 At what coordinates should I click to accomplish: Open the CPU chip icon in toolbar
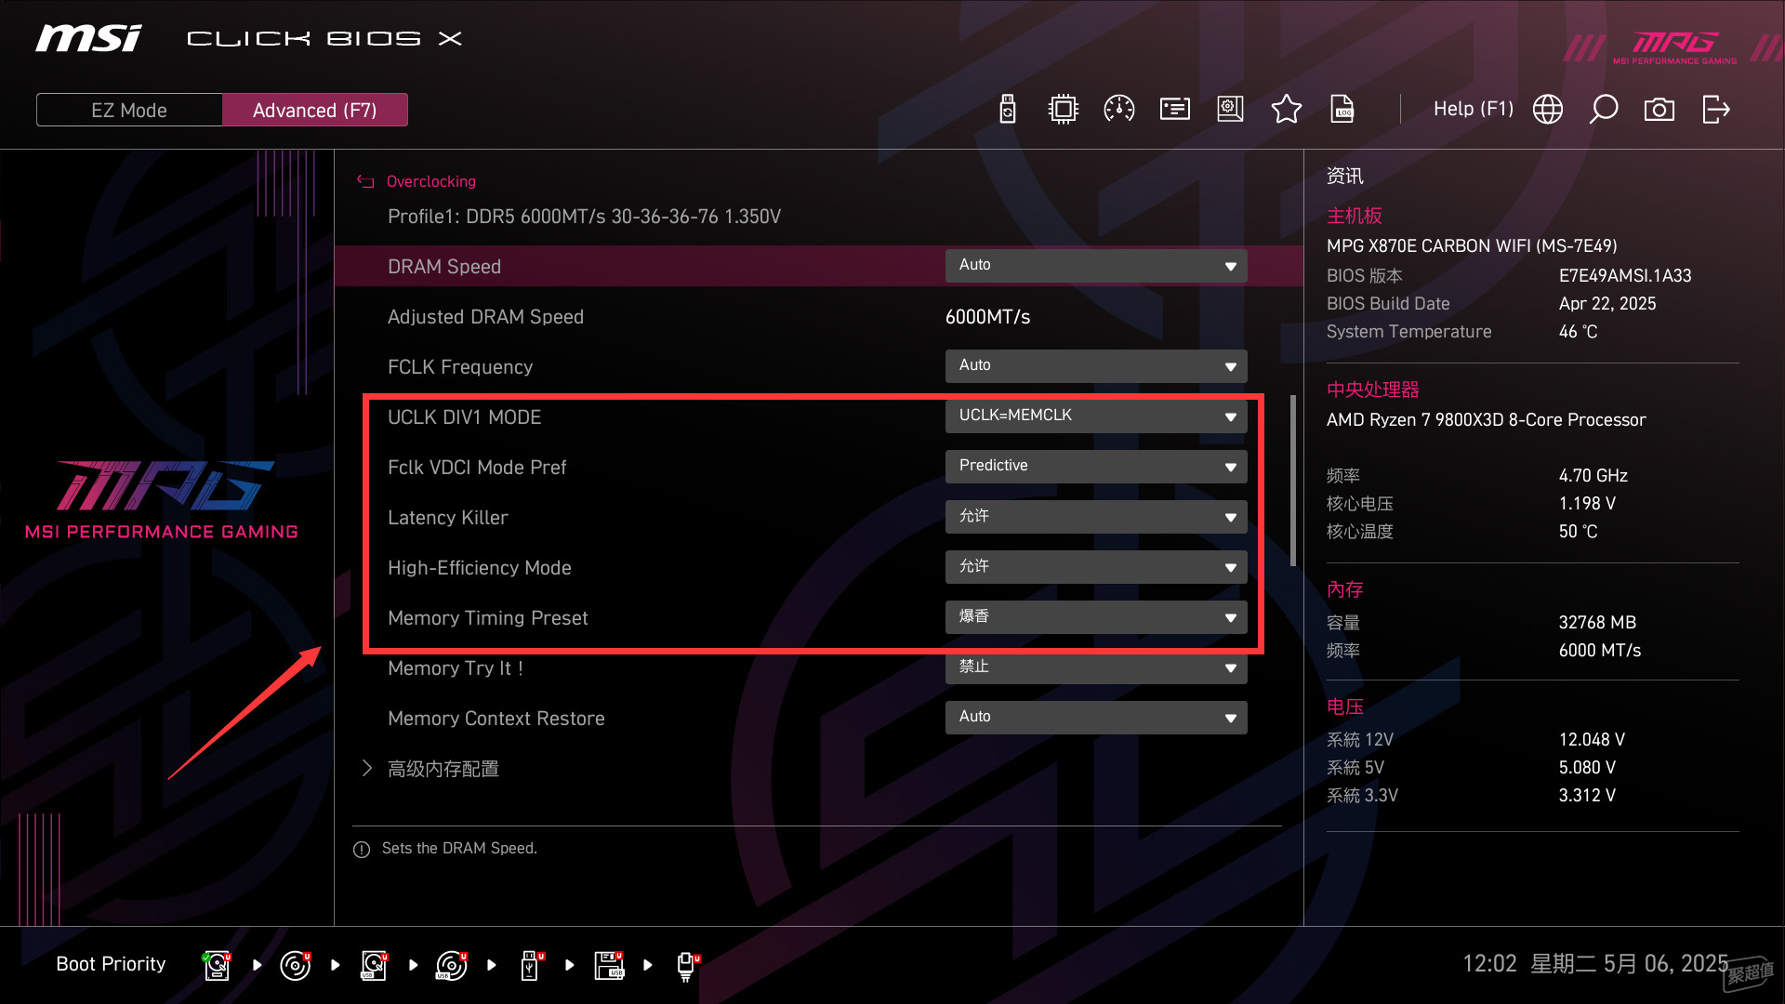pyautogui.click(x=1063, y=110)
